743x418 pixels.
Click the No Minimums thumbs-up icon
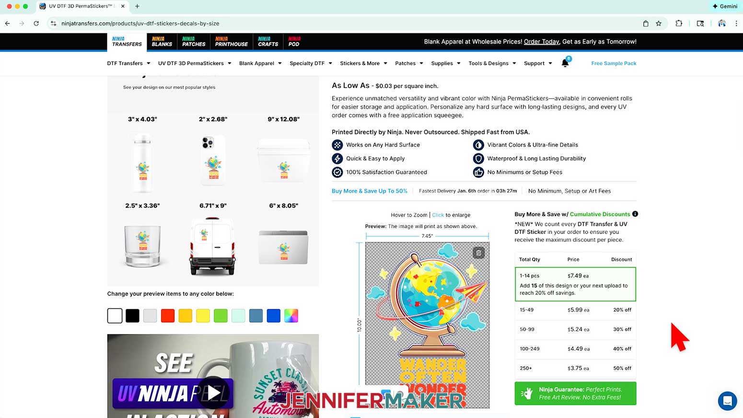click(x=478, y=172)
